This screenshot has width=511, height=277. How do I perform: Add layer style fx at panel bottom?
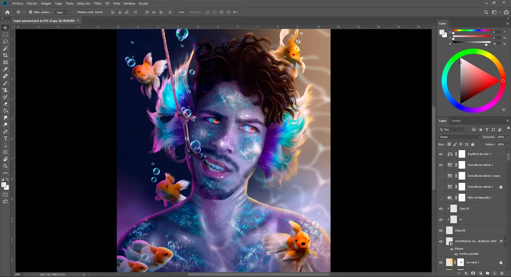point(466,273)
